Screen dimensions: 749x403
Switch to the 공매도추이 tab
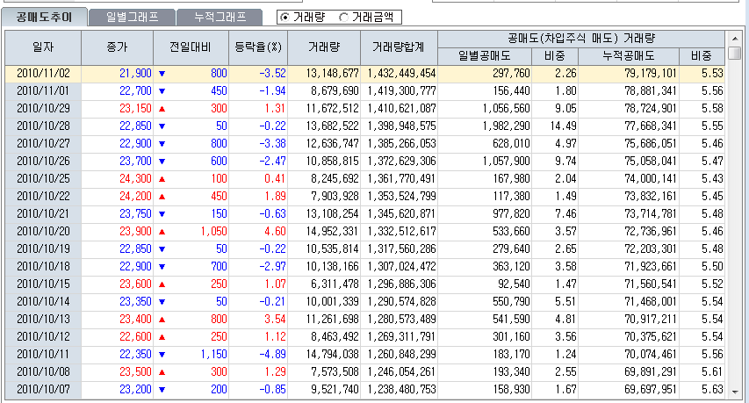click(45, 17)
